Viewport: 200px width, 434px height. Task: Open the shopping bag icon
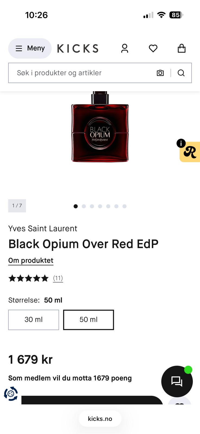click(182, 48)
